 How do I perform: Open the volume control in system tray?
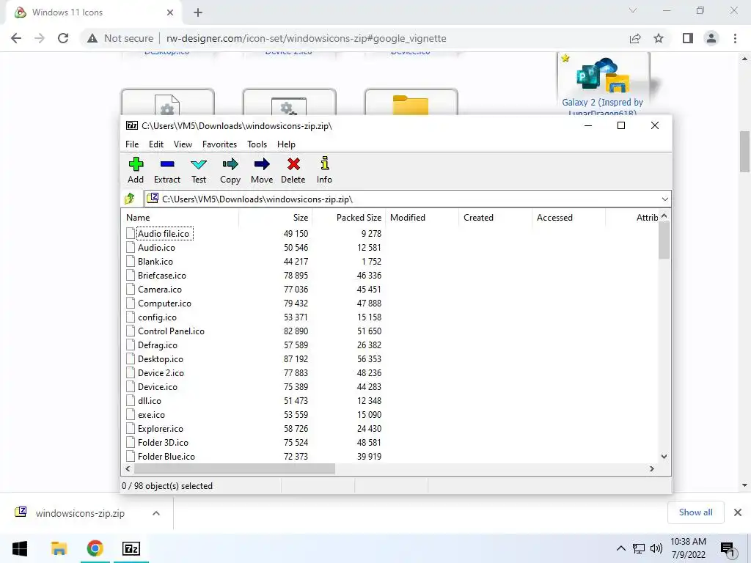pos(656,548)
